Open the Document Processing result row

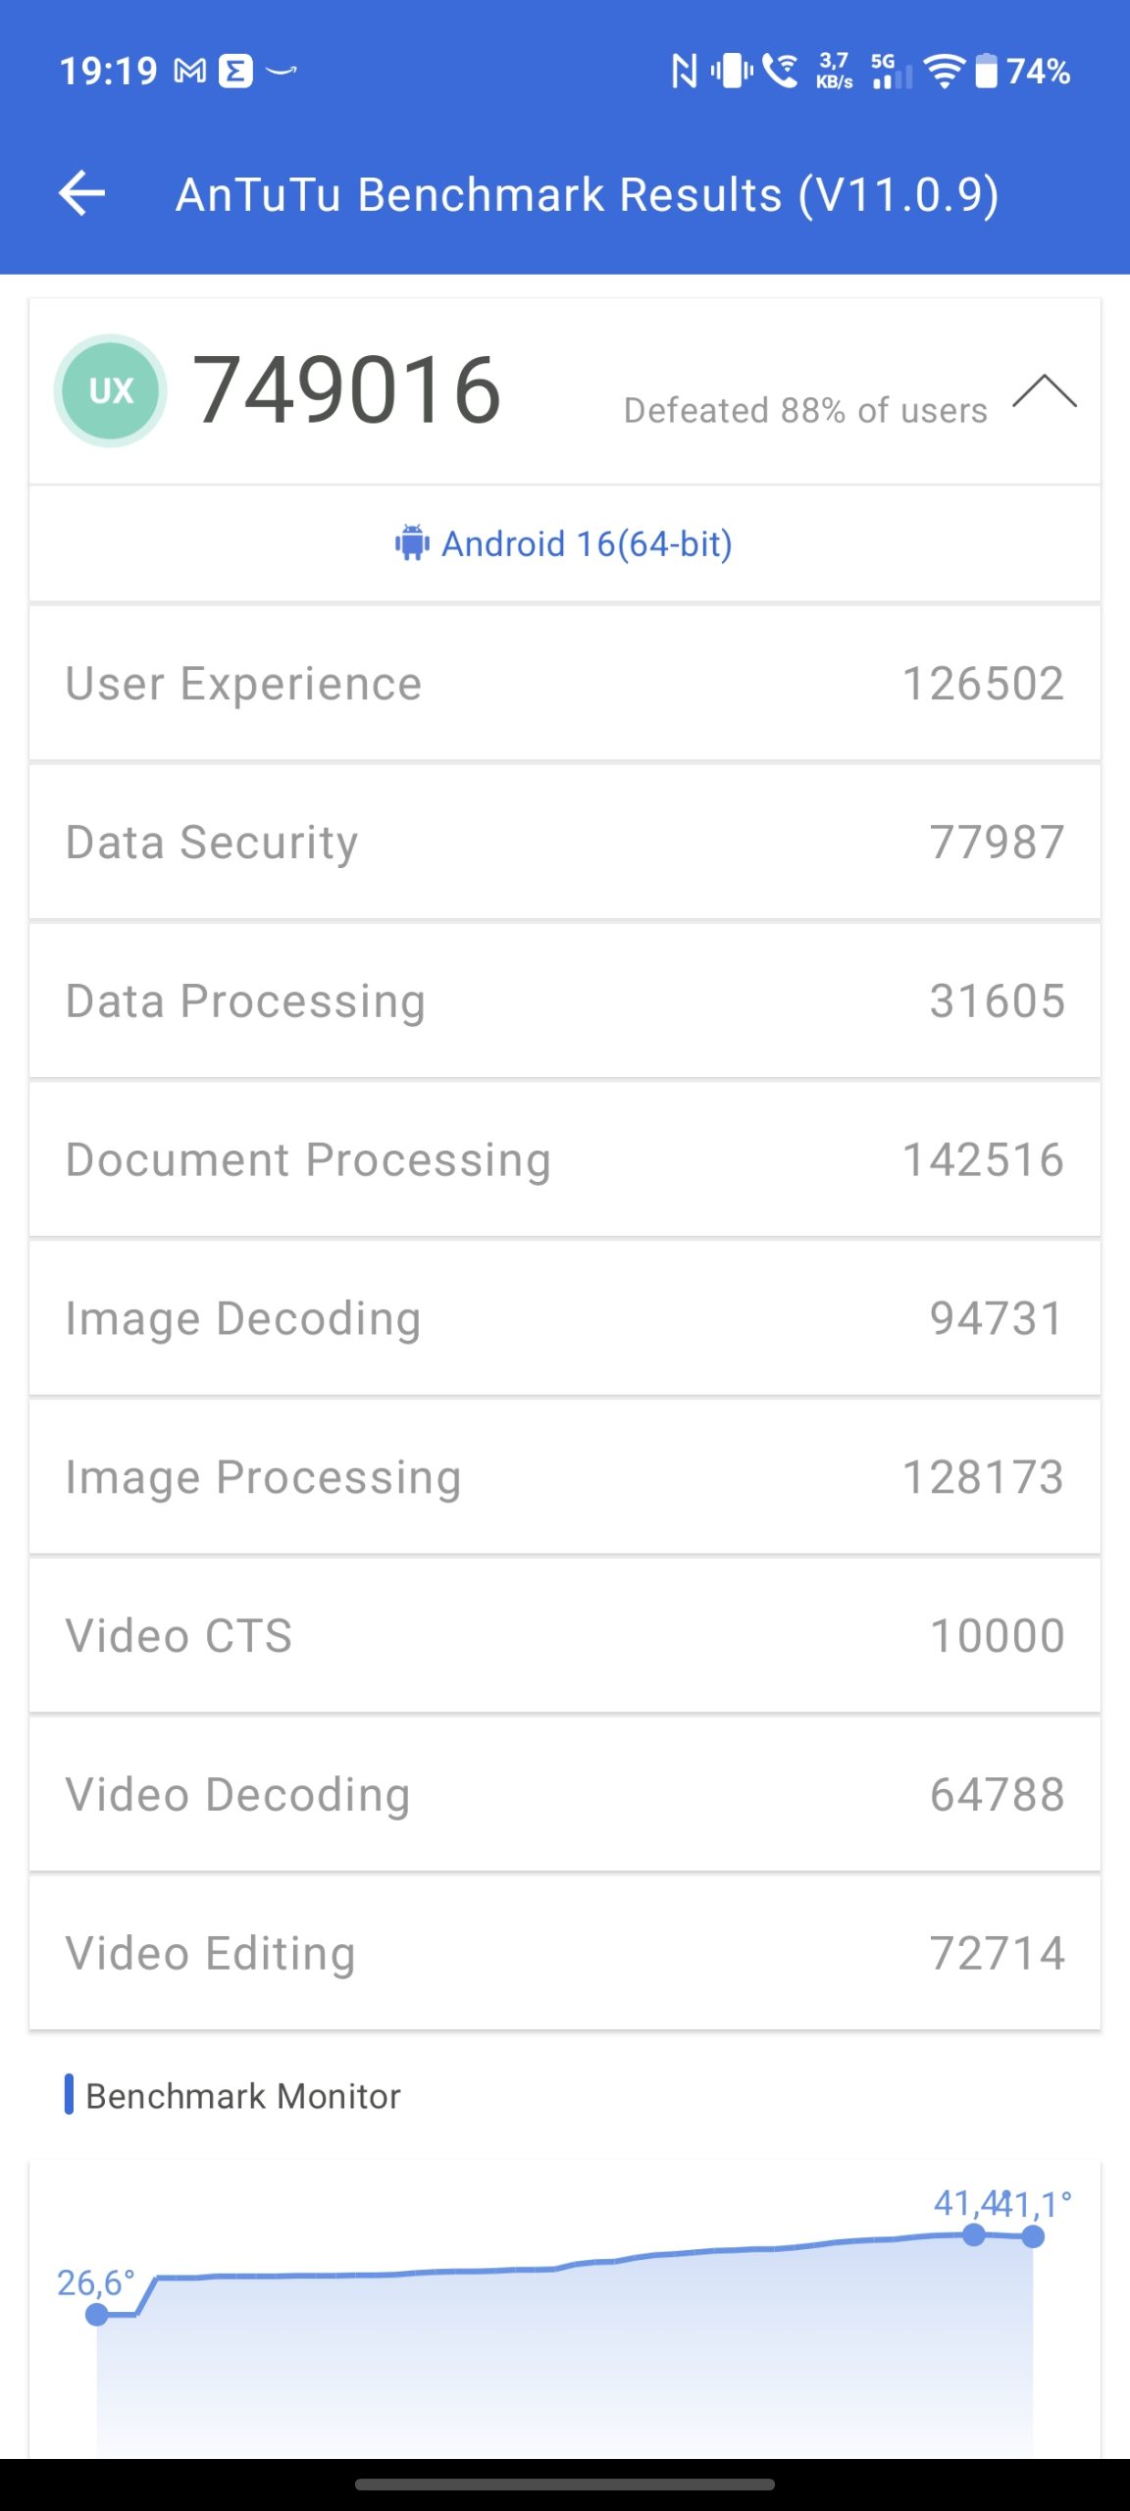(x=565, y=1159)
